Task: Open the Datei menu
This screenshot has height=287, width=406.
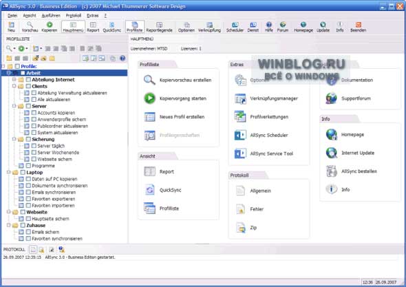Action: (x=12, y=16)
